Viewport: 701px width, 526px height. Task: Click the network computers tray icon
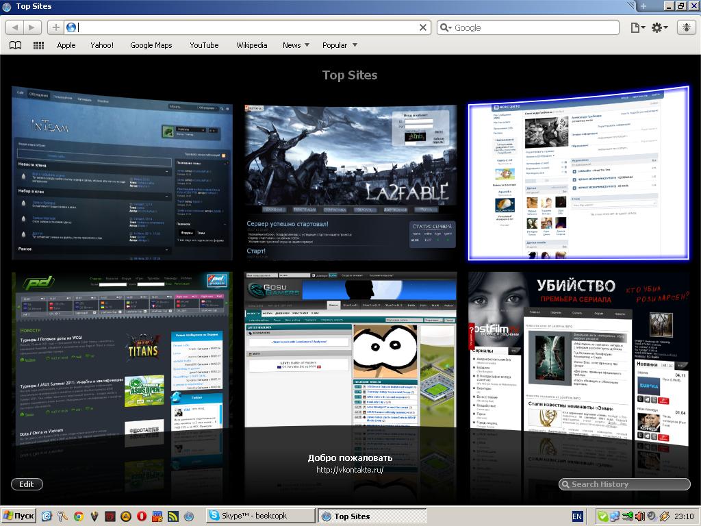[615, 516]
